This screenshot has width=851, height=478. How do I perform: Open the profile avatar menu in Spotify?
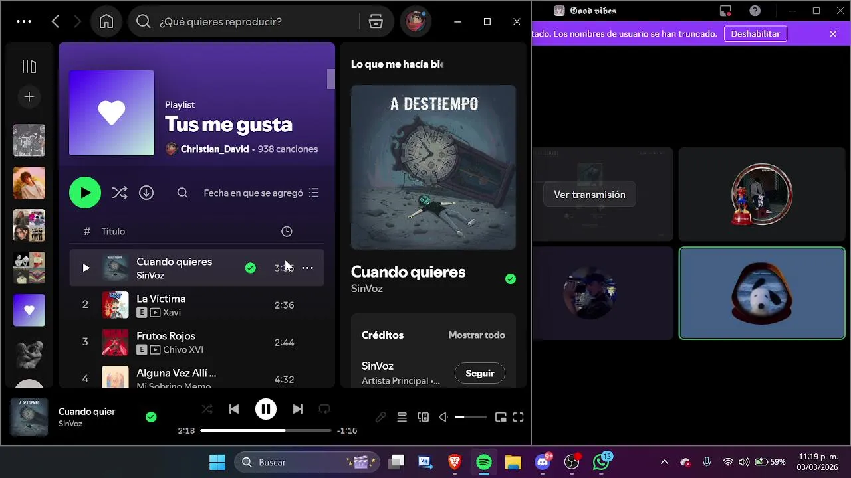tap(416, 21)
